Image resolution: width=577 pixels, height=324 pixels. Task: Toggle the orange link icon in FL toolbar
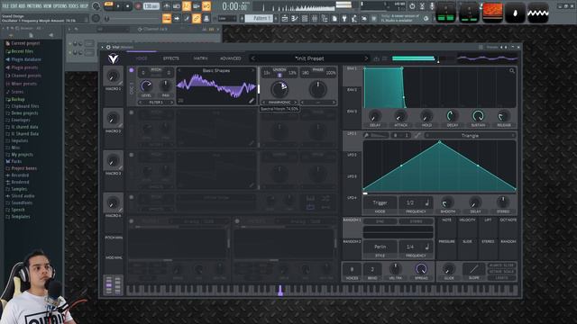click(x=197, y=18)
